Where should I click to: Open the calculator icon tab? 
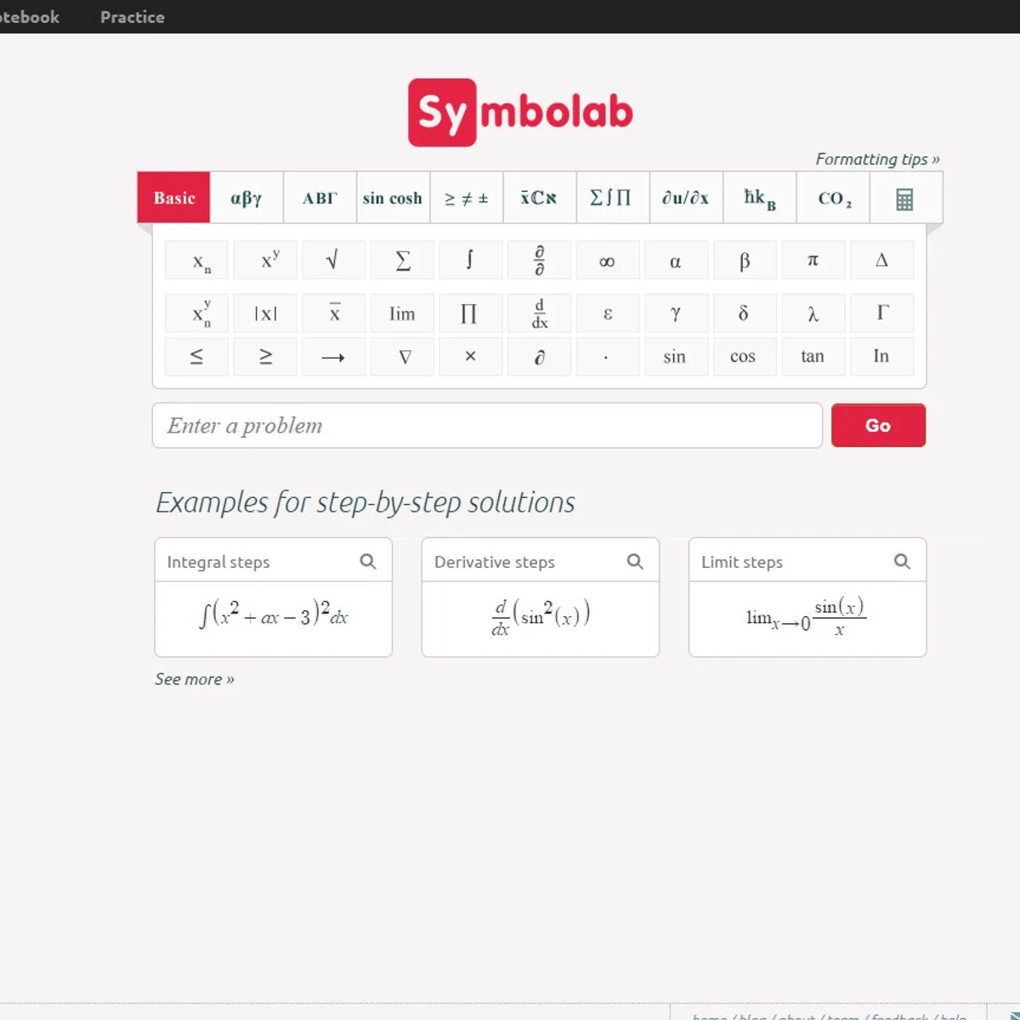(905, 198)
